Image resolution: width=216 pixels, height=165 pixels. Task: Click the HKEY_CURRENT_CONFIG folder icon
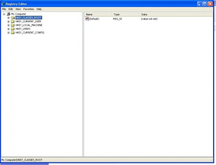pos(13,33)
